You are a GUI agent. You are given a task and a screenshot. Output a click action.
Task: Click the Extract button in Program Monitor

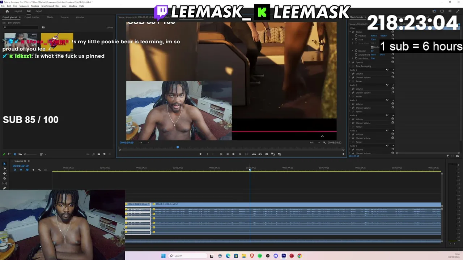(260, 154)
